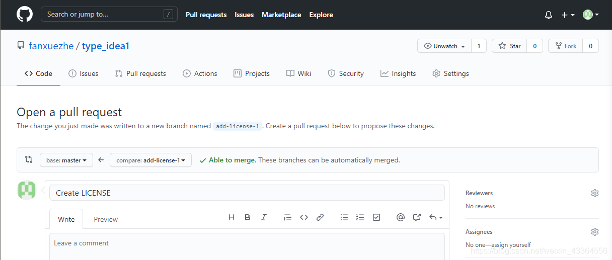Click the fork count 0
This screenshot has width=612, height=260.
click(591, 46)
